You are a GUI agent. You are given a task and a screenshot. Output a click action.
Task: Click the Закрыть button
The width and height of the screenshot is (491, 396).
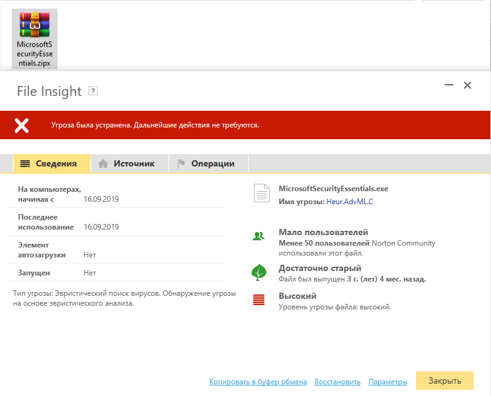pyautogui.click(x=445, y=381)
